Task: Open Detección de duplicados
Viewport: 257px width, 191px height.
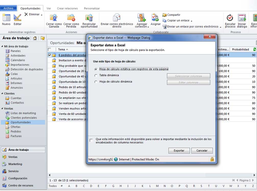Action: pyautogui.click(x=27, y=69)
